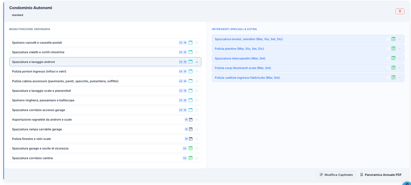Click the red trash delete button
The height and width of the screenshot is (185, 411).
click(400, 11)
